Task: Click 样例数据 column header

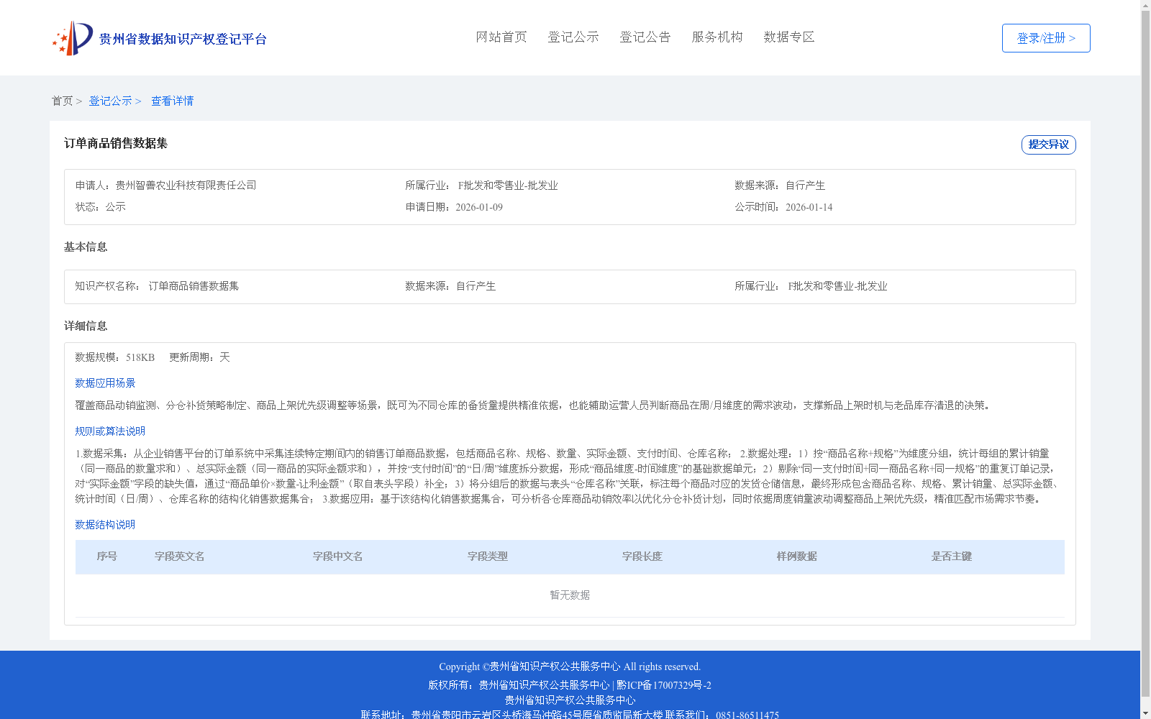Action: coord(797,557)
